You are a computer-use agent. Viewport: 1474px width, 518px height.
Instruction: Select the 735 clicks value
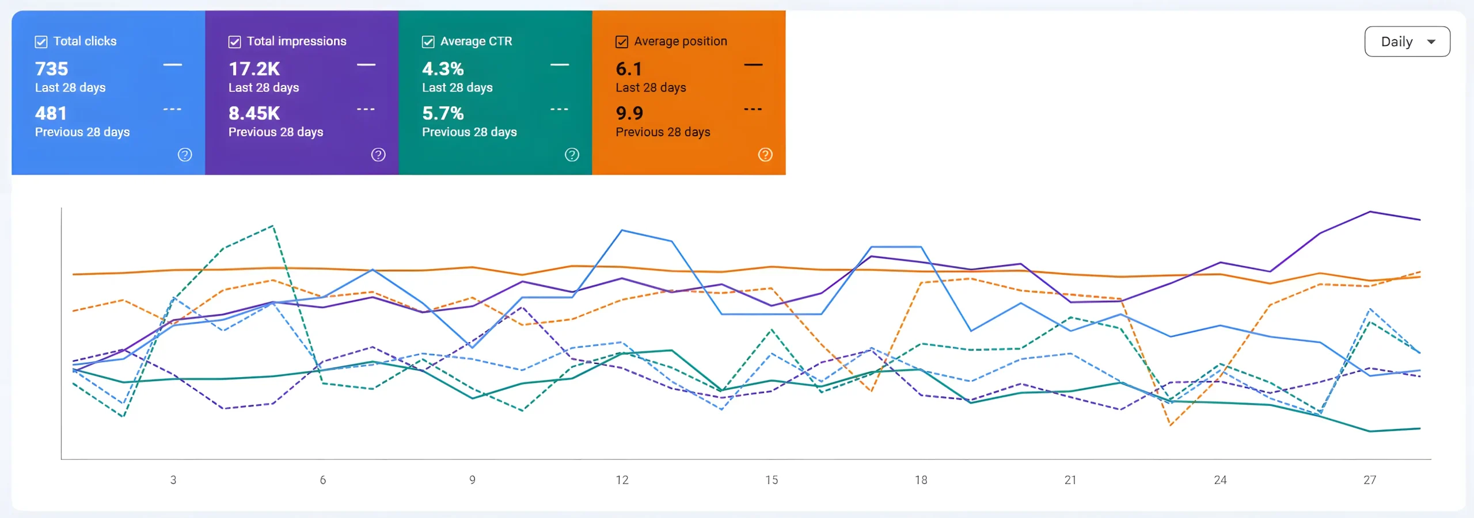pyautogui.click(x=52, y=69)
